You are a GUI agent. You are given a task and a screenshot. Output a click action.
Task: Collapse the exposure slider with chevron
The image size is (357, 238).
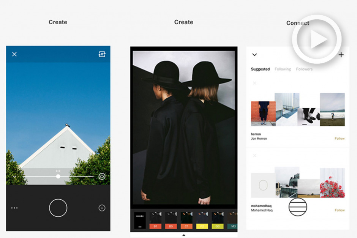[x=14, y=177]
